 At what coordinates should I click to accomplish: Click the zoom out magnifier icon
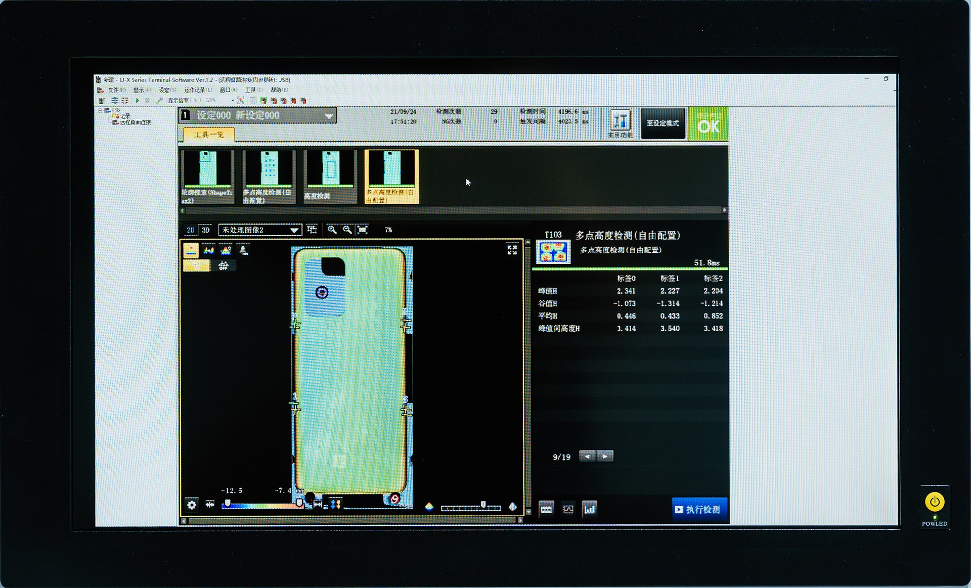[x=347, y=230]
